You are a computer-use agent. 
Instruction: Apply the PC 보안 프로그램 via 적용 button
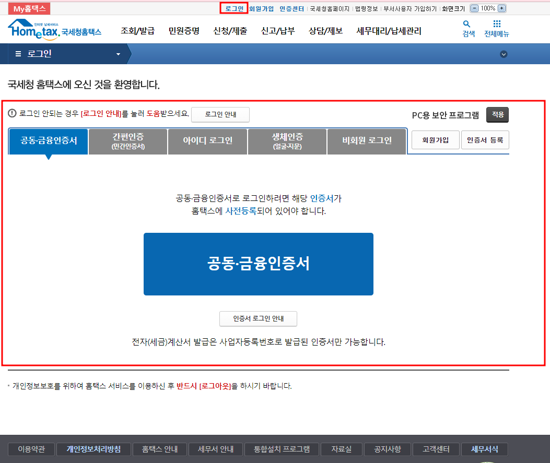[497, 114]
